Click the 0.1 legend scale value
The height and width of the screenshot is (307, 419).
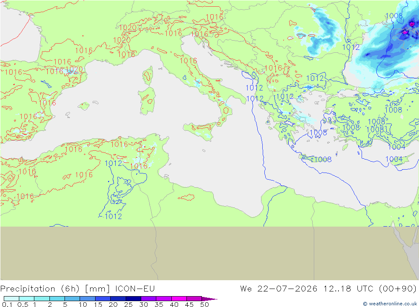pos(7,304)
